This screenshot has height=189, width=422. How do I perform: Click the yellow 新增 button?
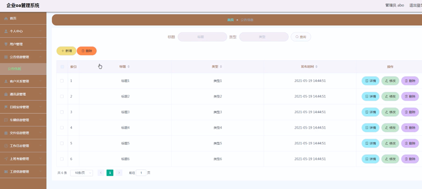coord(66,51)
